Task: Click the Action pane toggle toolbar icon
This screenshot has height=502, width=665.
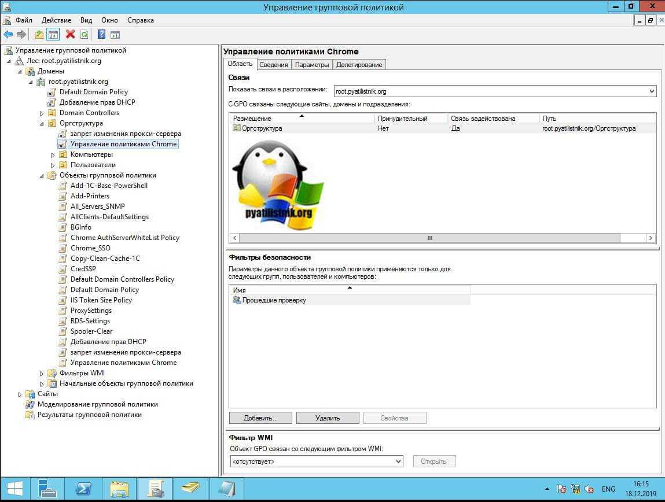Action: 115,35
